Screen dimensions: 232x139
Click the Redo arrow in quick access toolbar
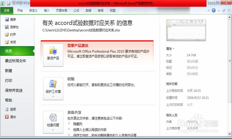click(21, 3)
